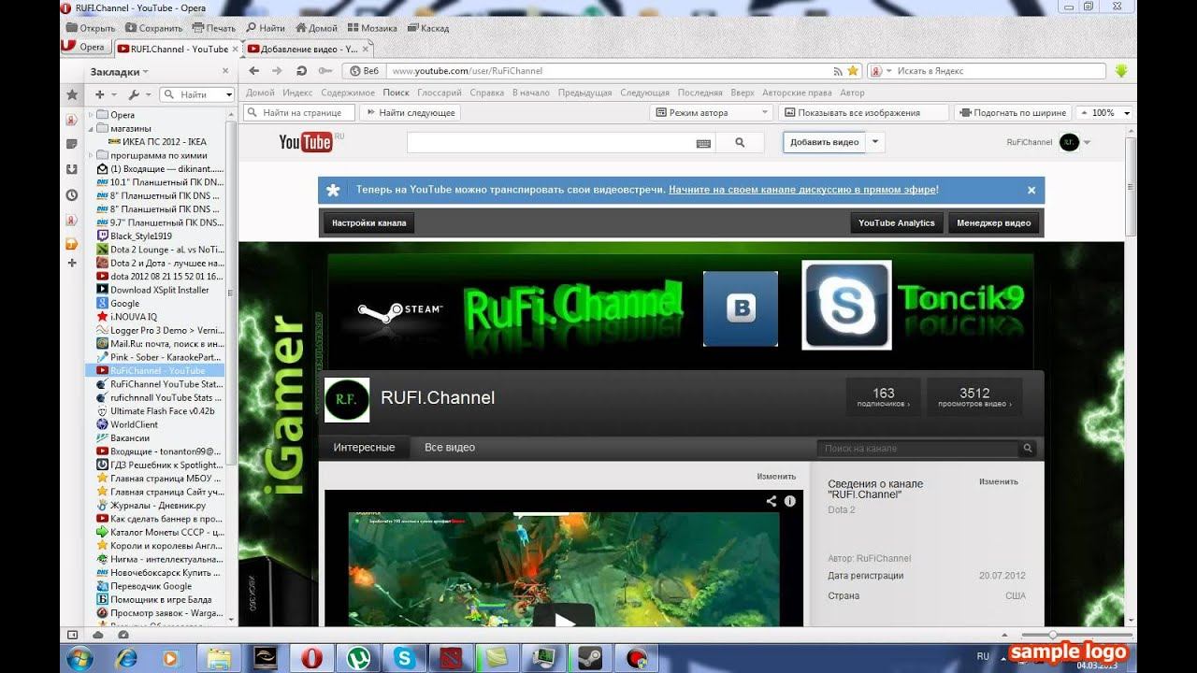Open uTorrent from the taskbar

point(358,658)
